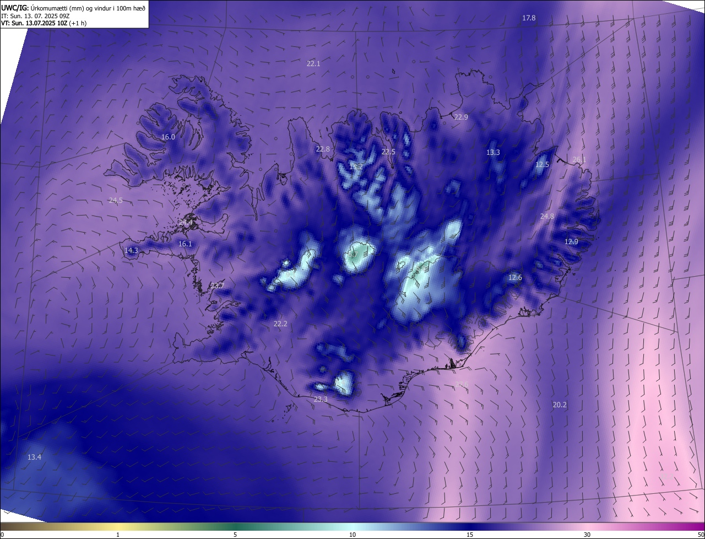This screenshot has width=705, height=539.
Task: Click the color scale label 1
Action: 118,535
